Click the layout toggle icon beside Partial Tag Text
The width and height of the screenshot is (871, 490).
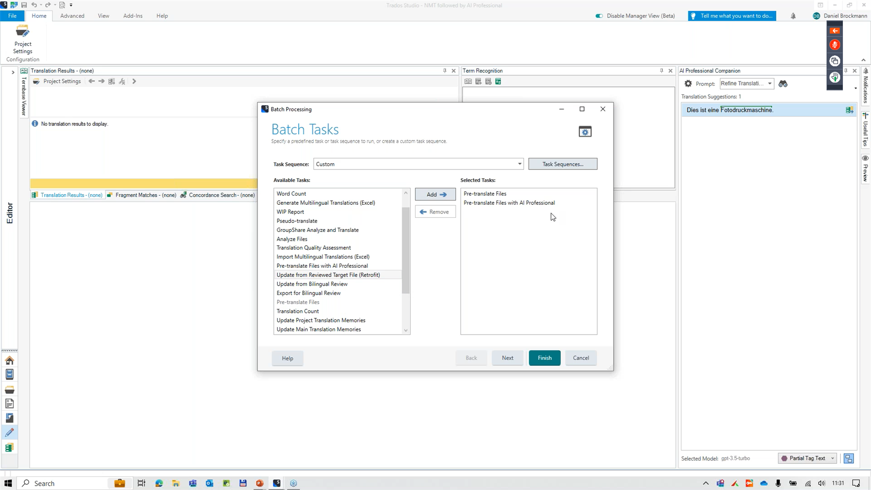pyautogui.click(x=849, y=459)
